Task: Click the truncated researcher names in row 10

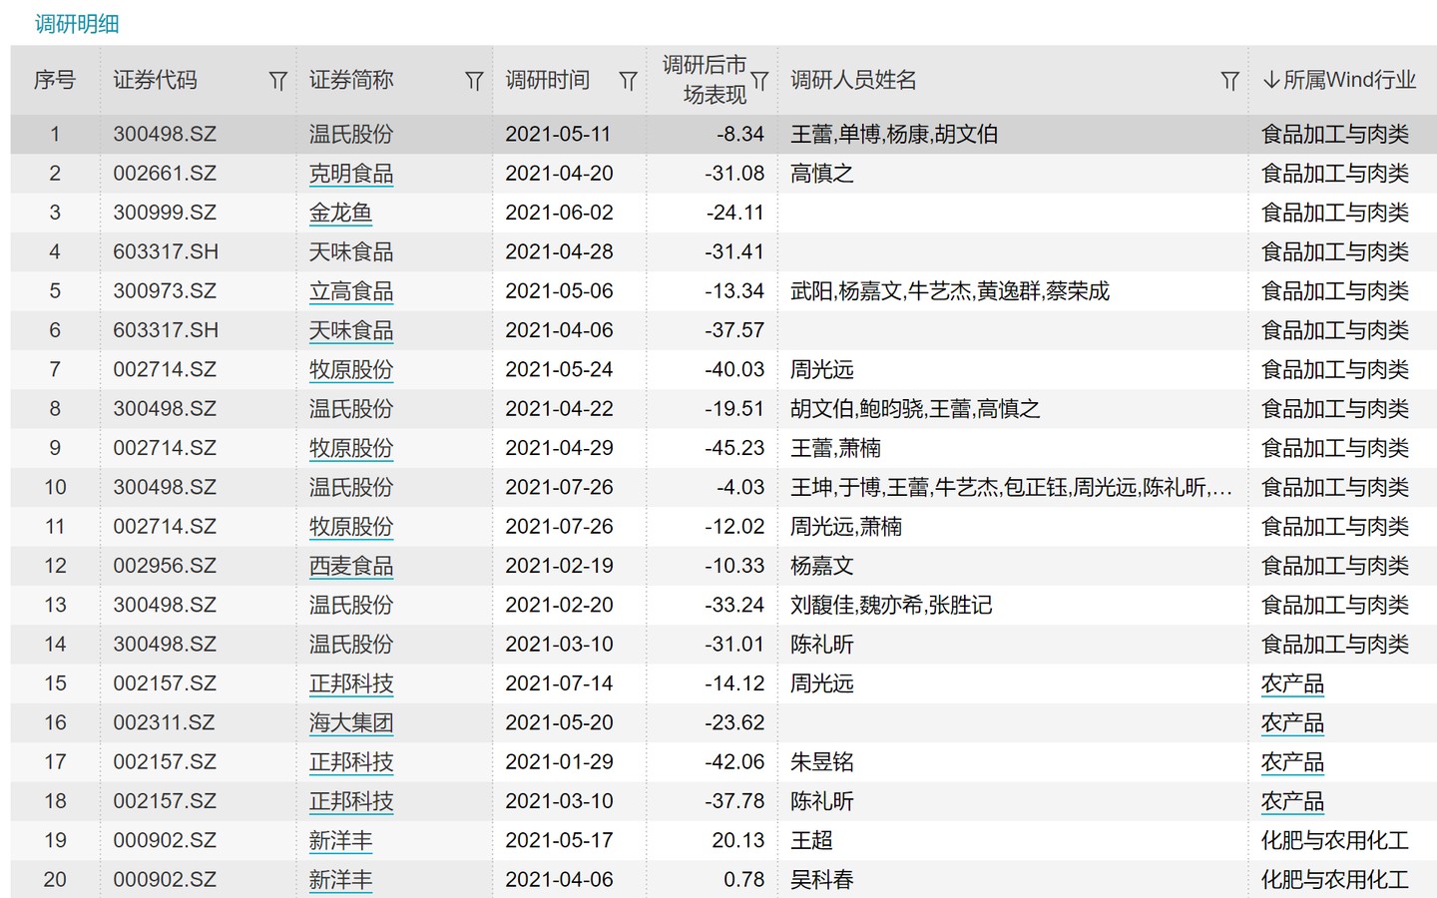Action: click(1010, 487)
